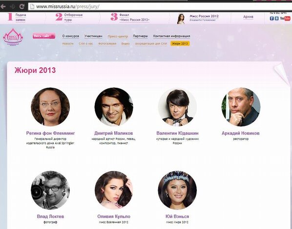This screenshot has height=229, width=292.
Task: Open the Партнеры menu
Action: click(141, 36)
